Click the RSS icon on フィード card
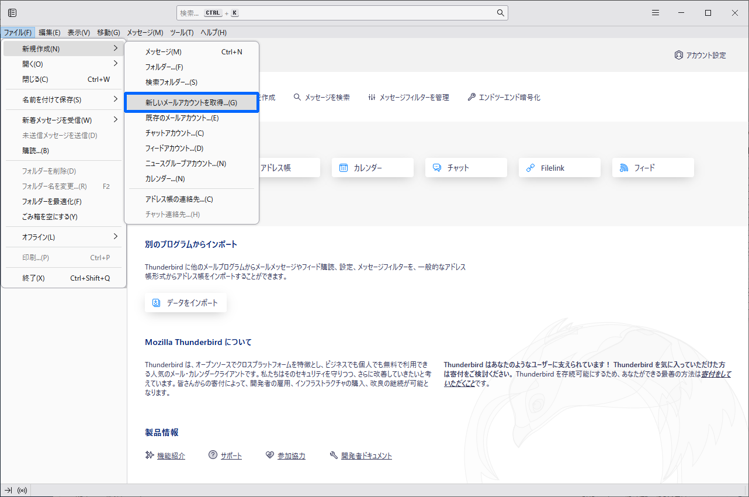Image resolution: width=749 pixels, height=497 pixels. [624, 168]
